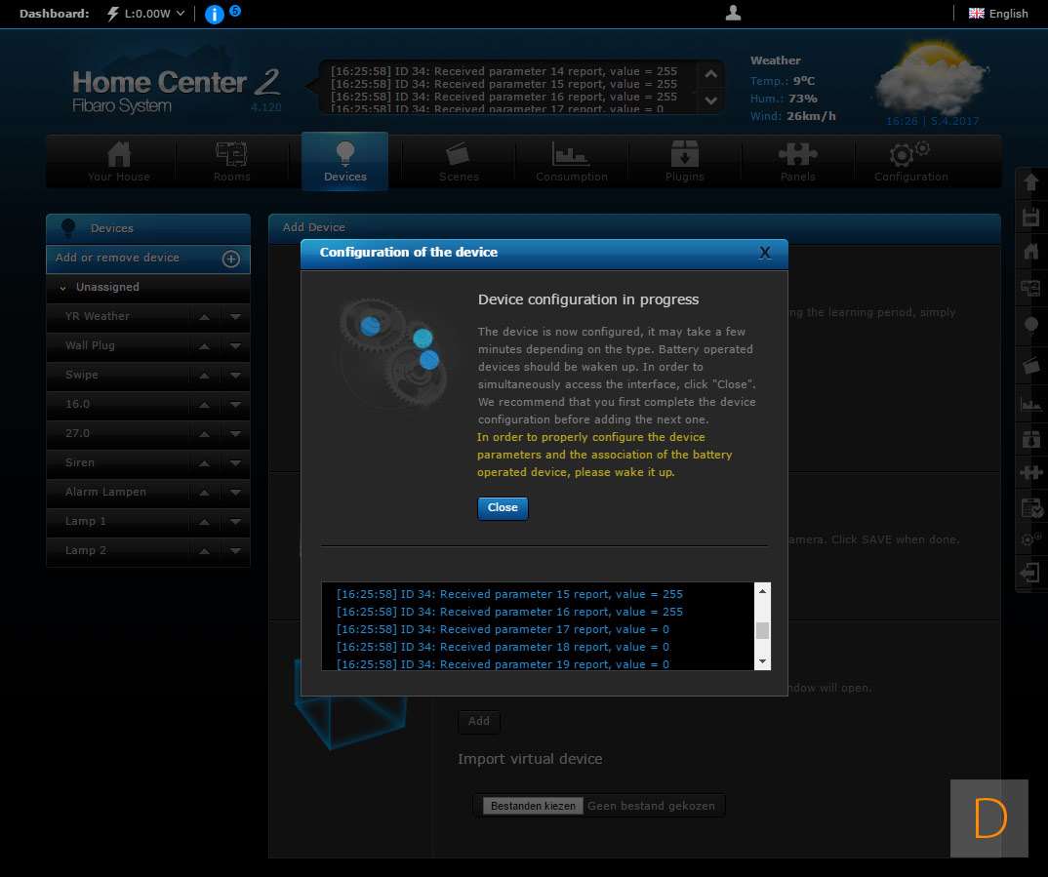Move Alarm Lampen up
Image resolution: width=1048 pixels, height=877 pixels.
[205, 493]
